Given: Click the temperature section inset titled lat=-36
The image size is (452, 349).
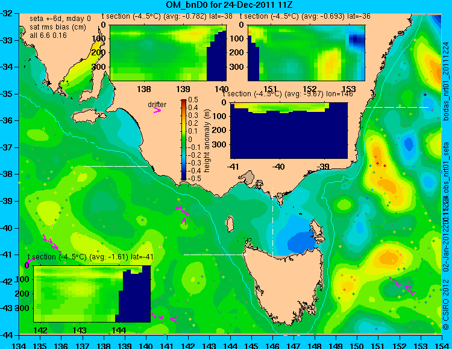Looking at the screenshot, I should coord(306,53).
